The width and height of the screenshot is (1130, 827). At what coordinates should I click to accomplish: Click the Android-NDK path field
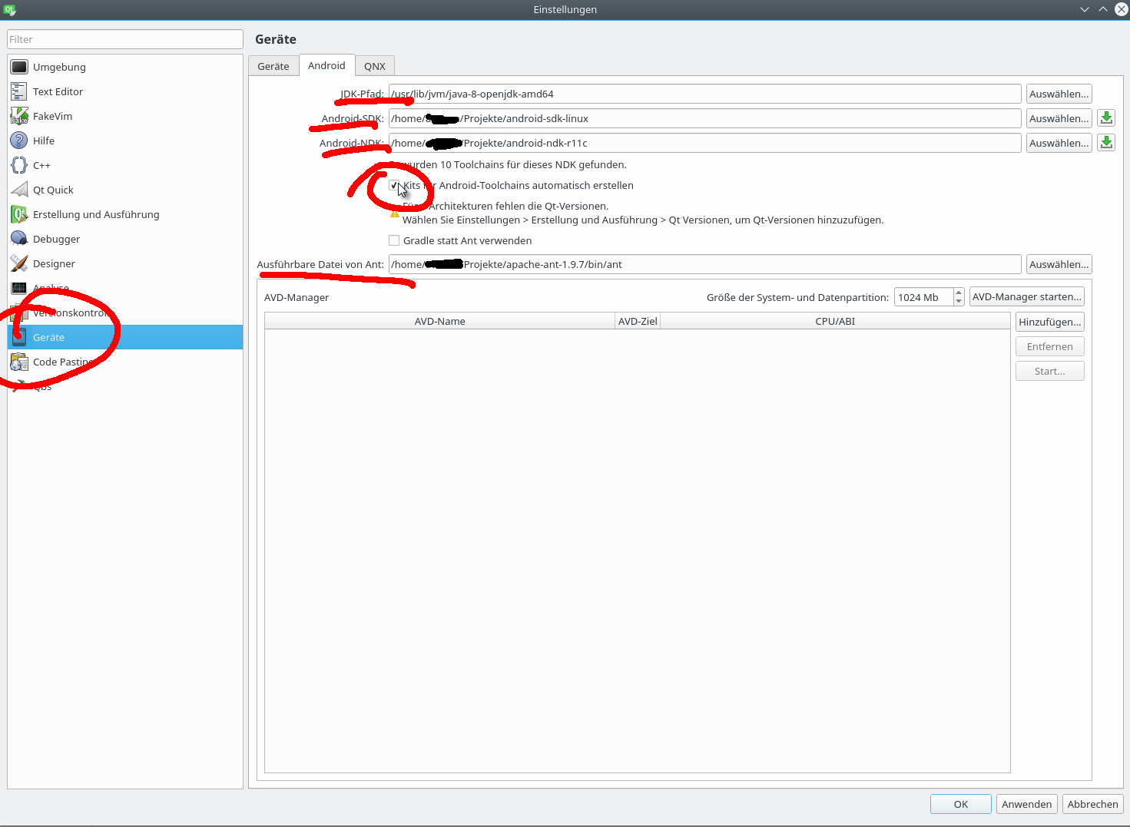(704, 143)
